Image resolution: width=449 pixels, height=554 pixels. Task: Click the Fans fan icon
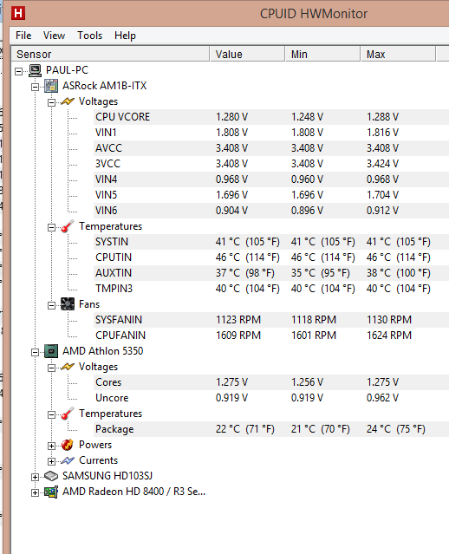pos(68,304)
